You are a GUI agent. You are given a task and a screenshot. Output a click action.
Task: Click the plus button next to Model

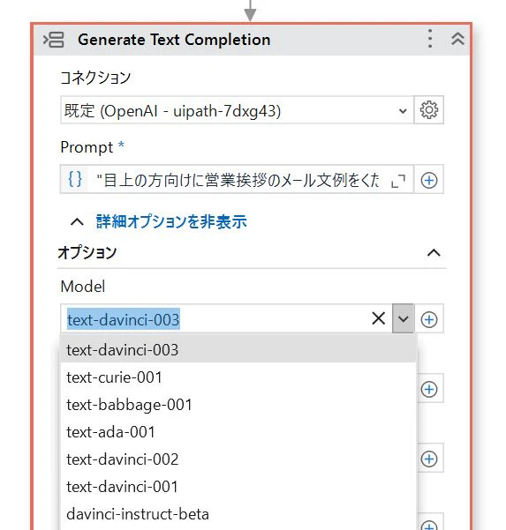point(429,319)
